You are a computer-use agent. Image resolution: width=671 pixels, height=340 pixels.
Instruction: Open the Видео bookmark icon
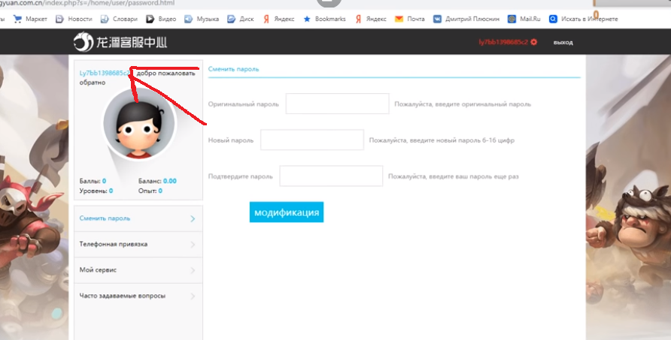pos(150,19)
